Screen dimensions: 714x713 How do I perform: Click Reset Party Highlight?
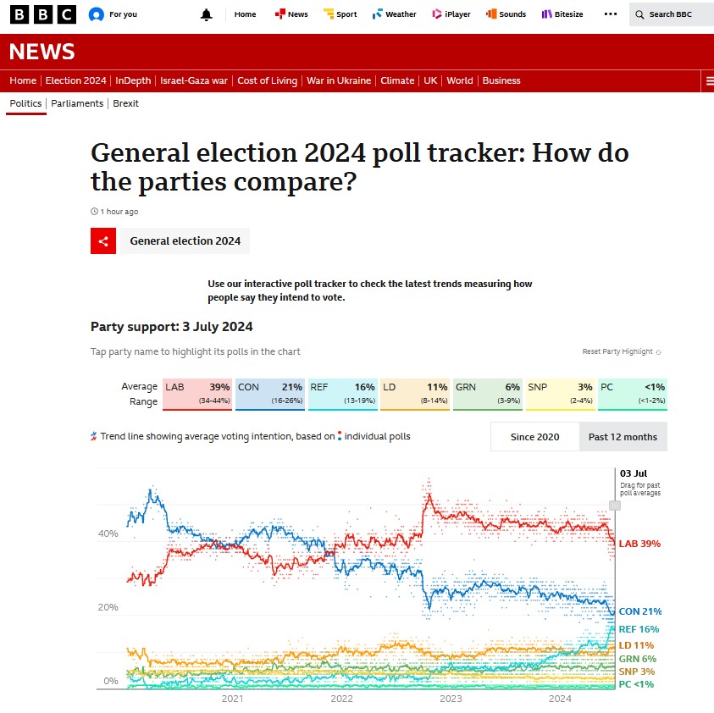pyautogui.click(x=621, y=351)
